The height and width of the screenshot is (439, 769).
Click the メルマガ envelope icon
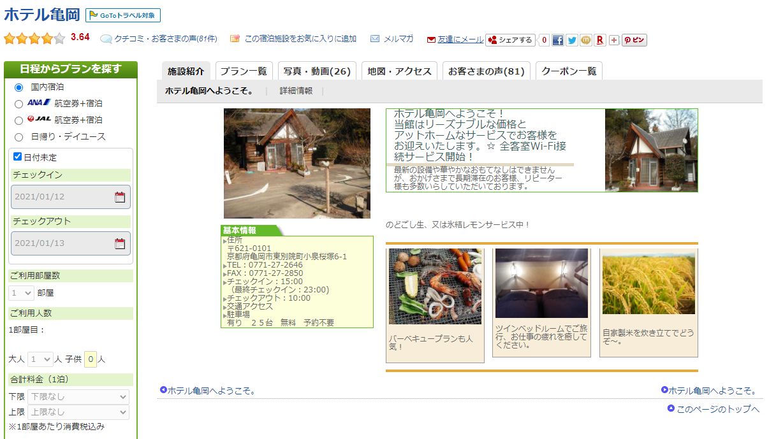tap(375, 39)
